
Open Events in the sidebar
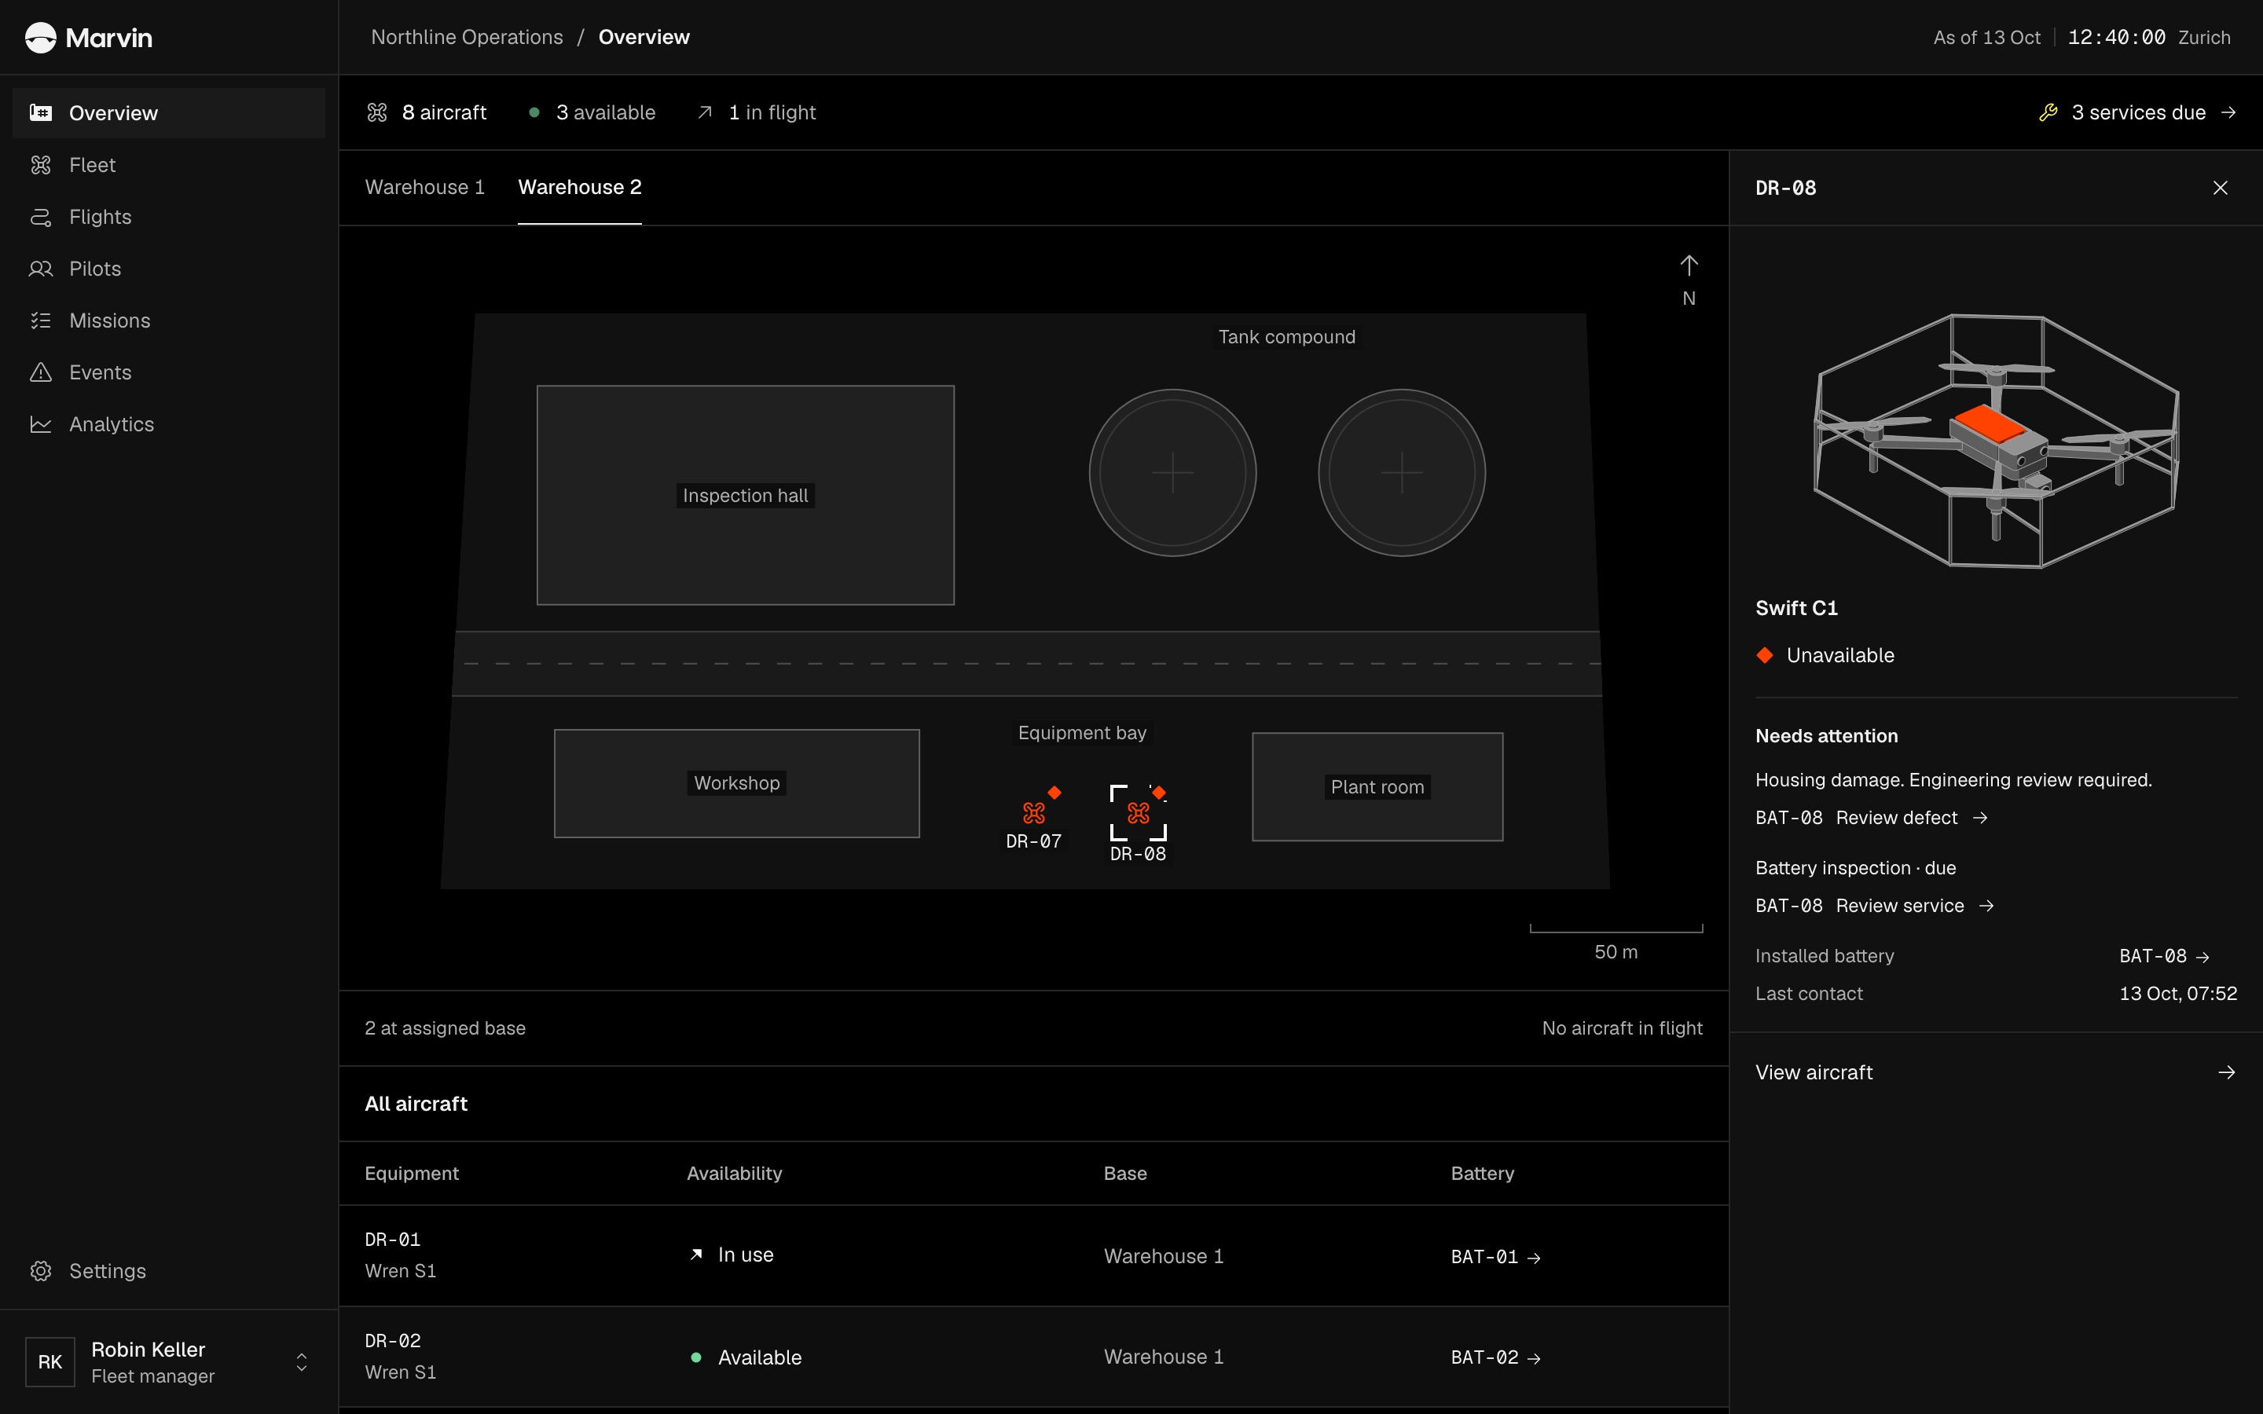click(x=168, y=373)
